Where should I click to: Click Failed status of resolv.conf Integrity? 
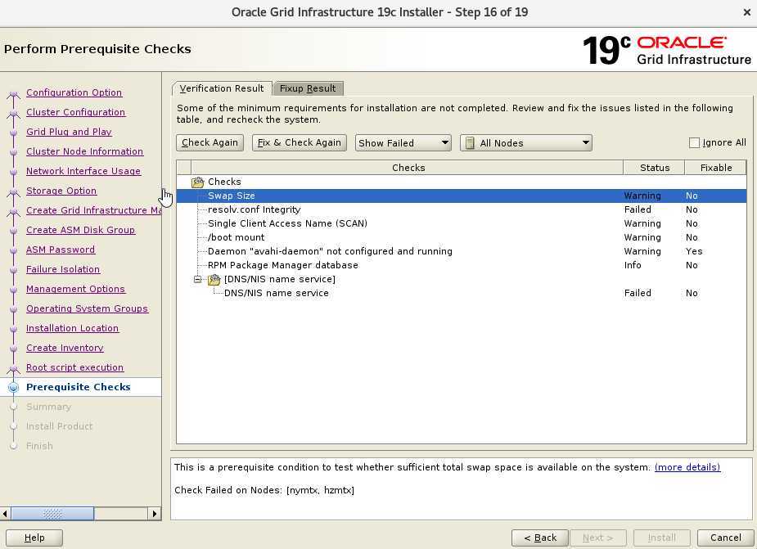coord(638,209)
